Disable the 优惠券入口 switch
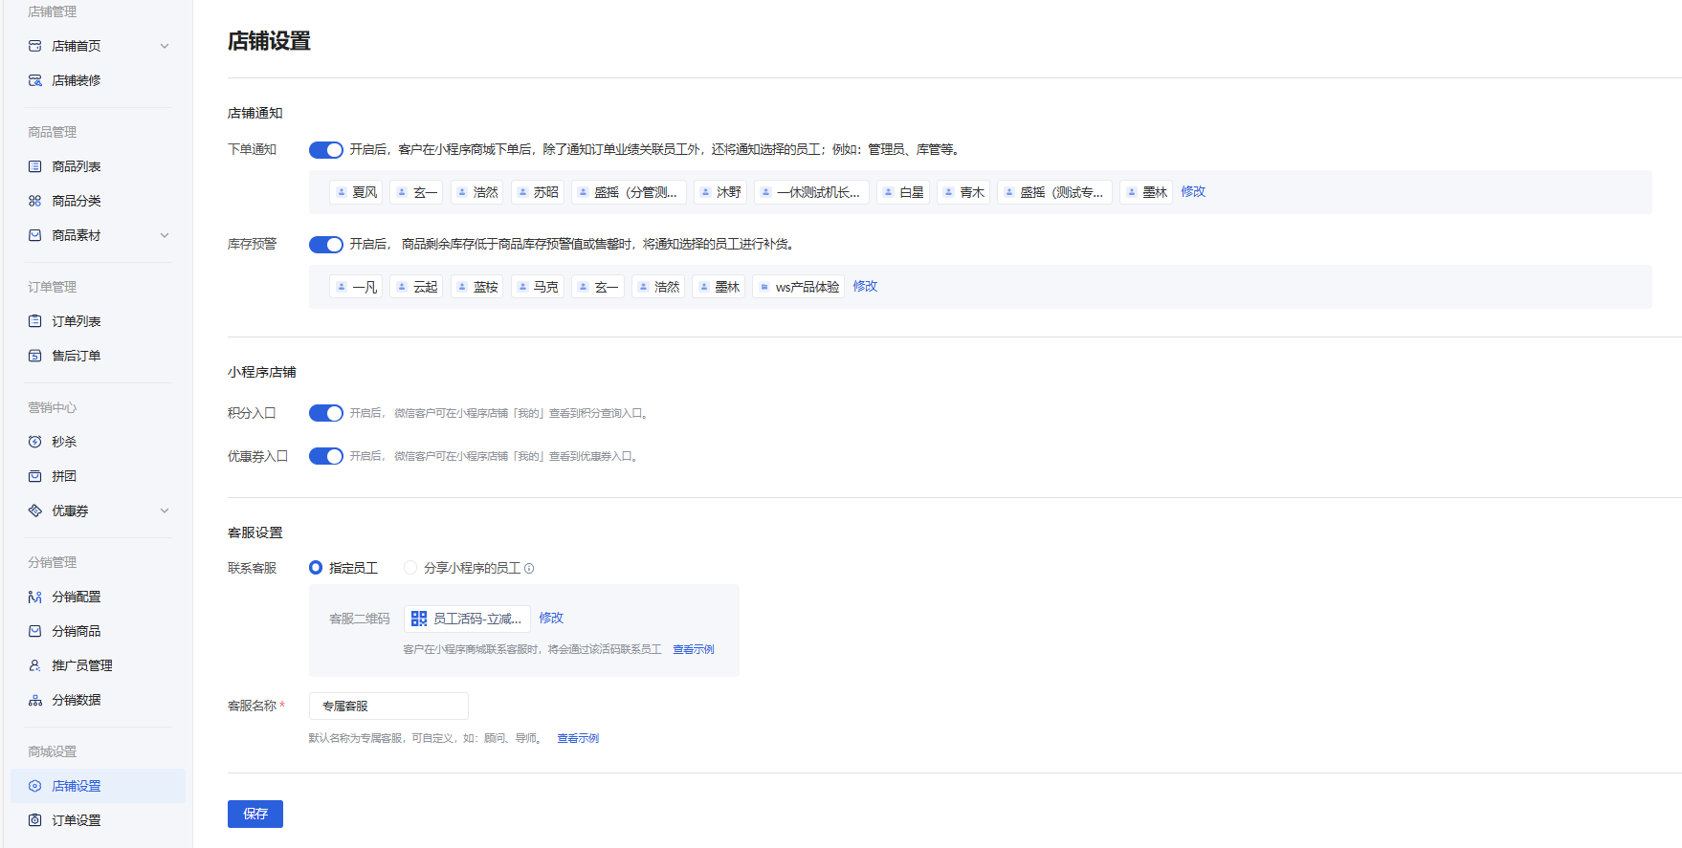This screenshot has height=848, width=1682. [x=326, y=456]
